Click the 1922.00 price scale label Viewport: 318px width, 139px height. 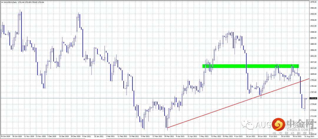[x=314, y=26]
